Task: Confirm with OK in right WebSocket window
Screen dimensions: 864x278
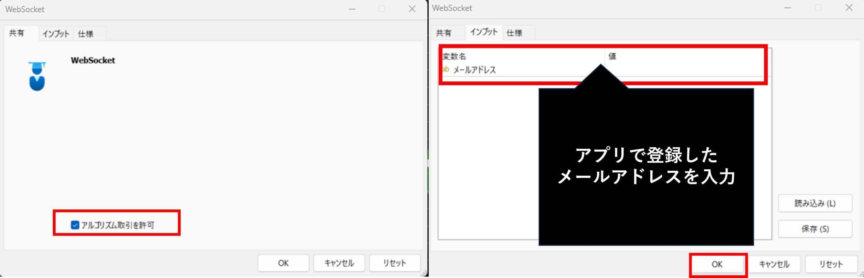Action: [717, 264]
